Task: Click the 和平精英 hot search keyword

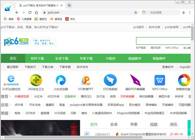Action: 141,48
